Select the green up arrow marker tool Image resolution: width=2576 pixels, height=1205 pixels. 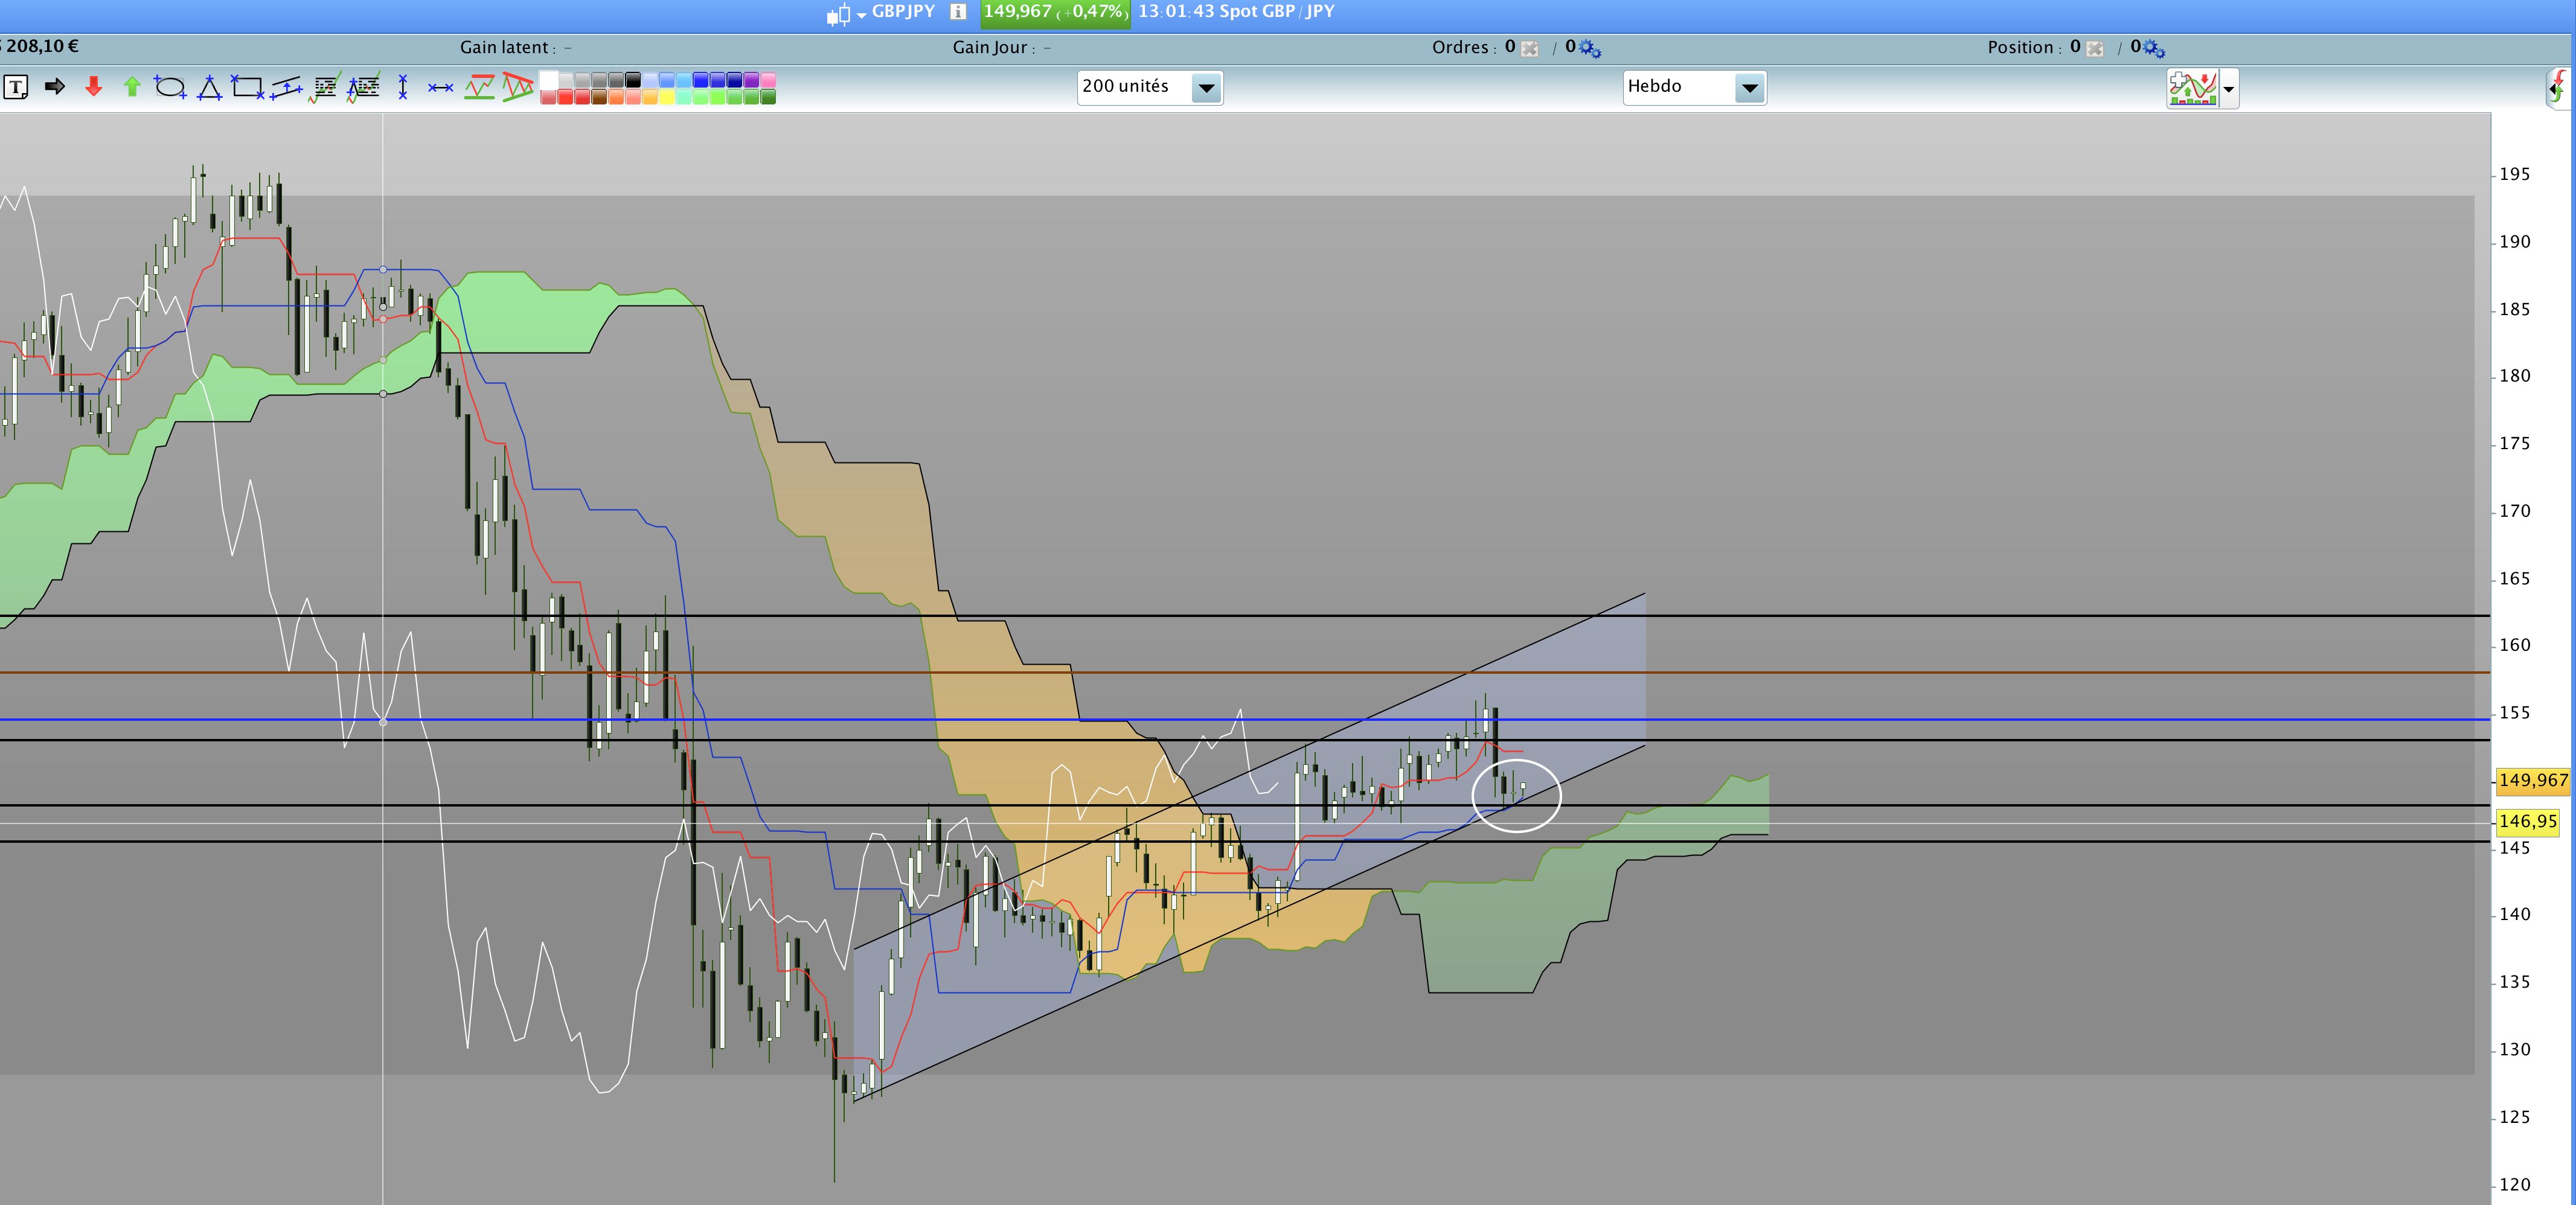click(x=132, y=87)
